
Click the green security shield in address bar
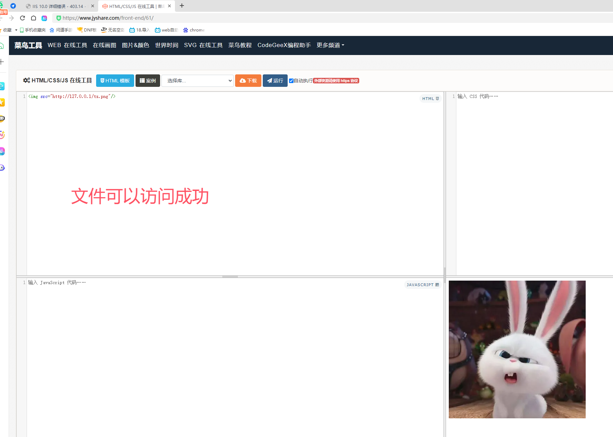click(x=58, y=18)
